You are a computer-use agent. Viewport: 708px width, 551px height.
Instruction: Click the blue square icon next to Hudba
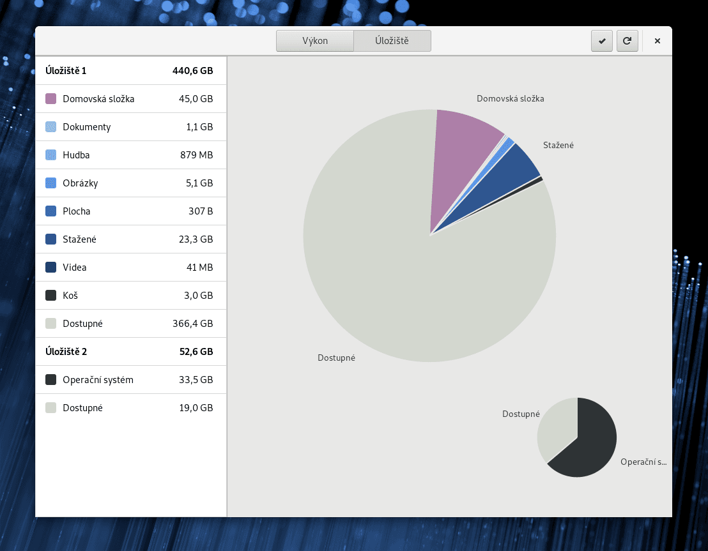click(52, 155)
